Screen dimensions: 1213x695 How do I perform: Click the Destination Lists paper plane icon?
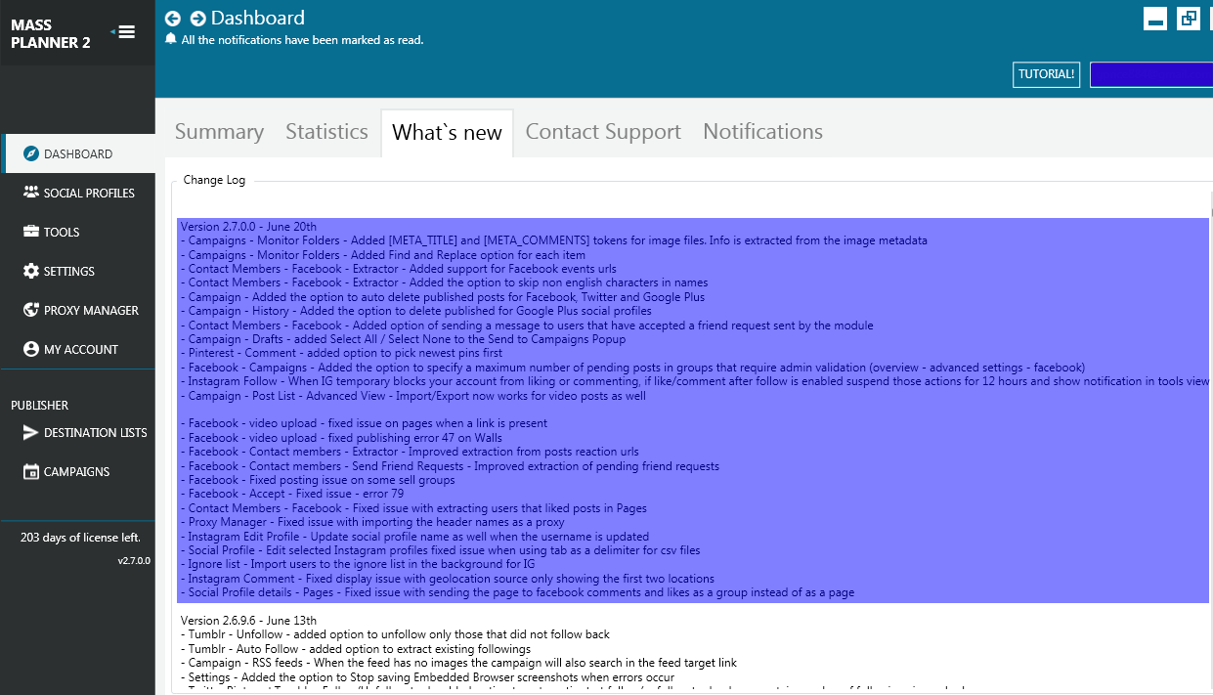[30, 432]
